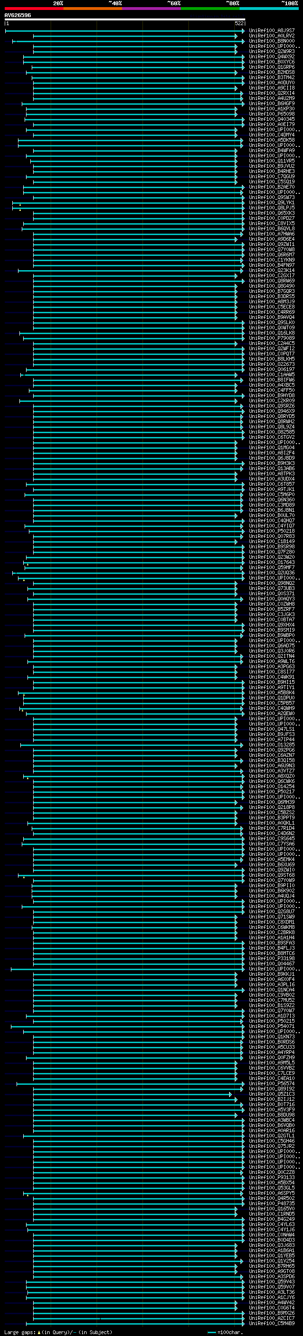The height and width of the screenshot is (1336, 303).
Task: Select the UniRef100_Q73UB3 label
Action: (x=272, y=588)
